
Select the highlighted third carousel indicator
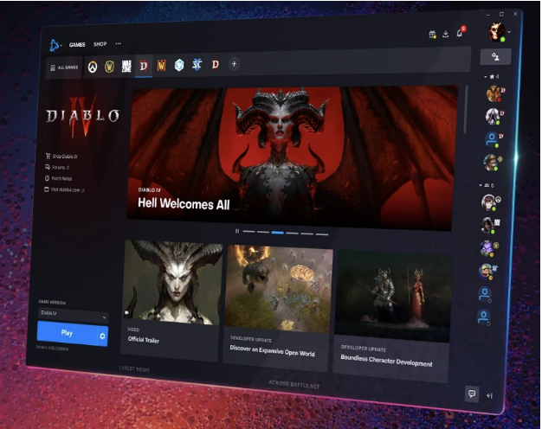coord(278,233)
